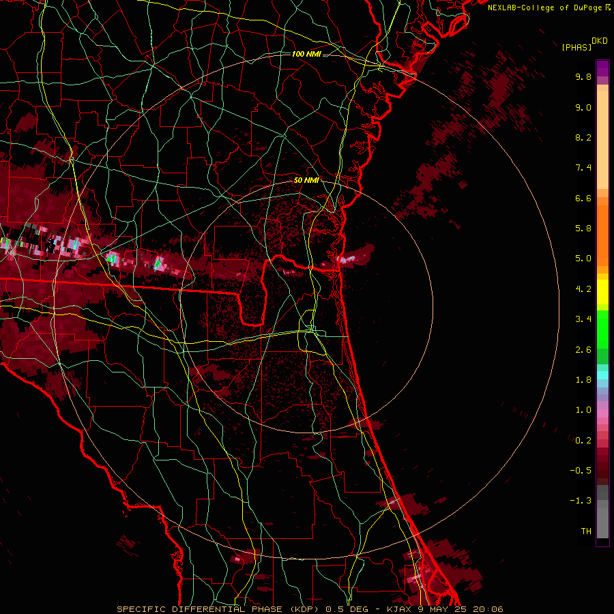Pick the pale peach band near 8.2
The image size is (614, 614).
[602, 140]
